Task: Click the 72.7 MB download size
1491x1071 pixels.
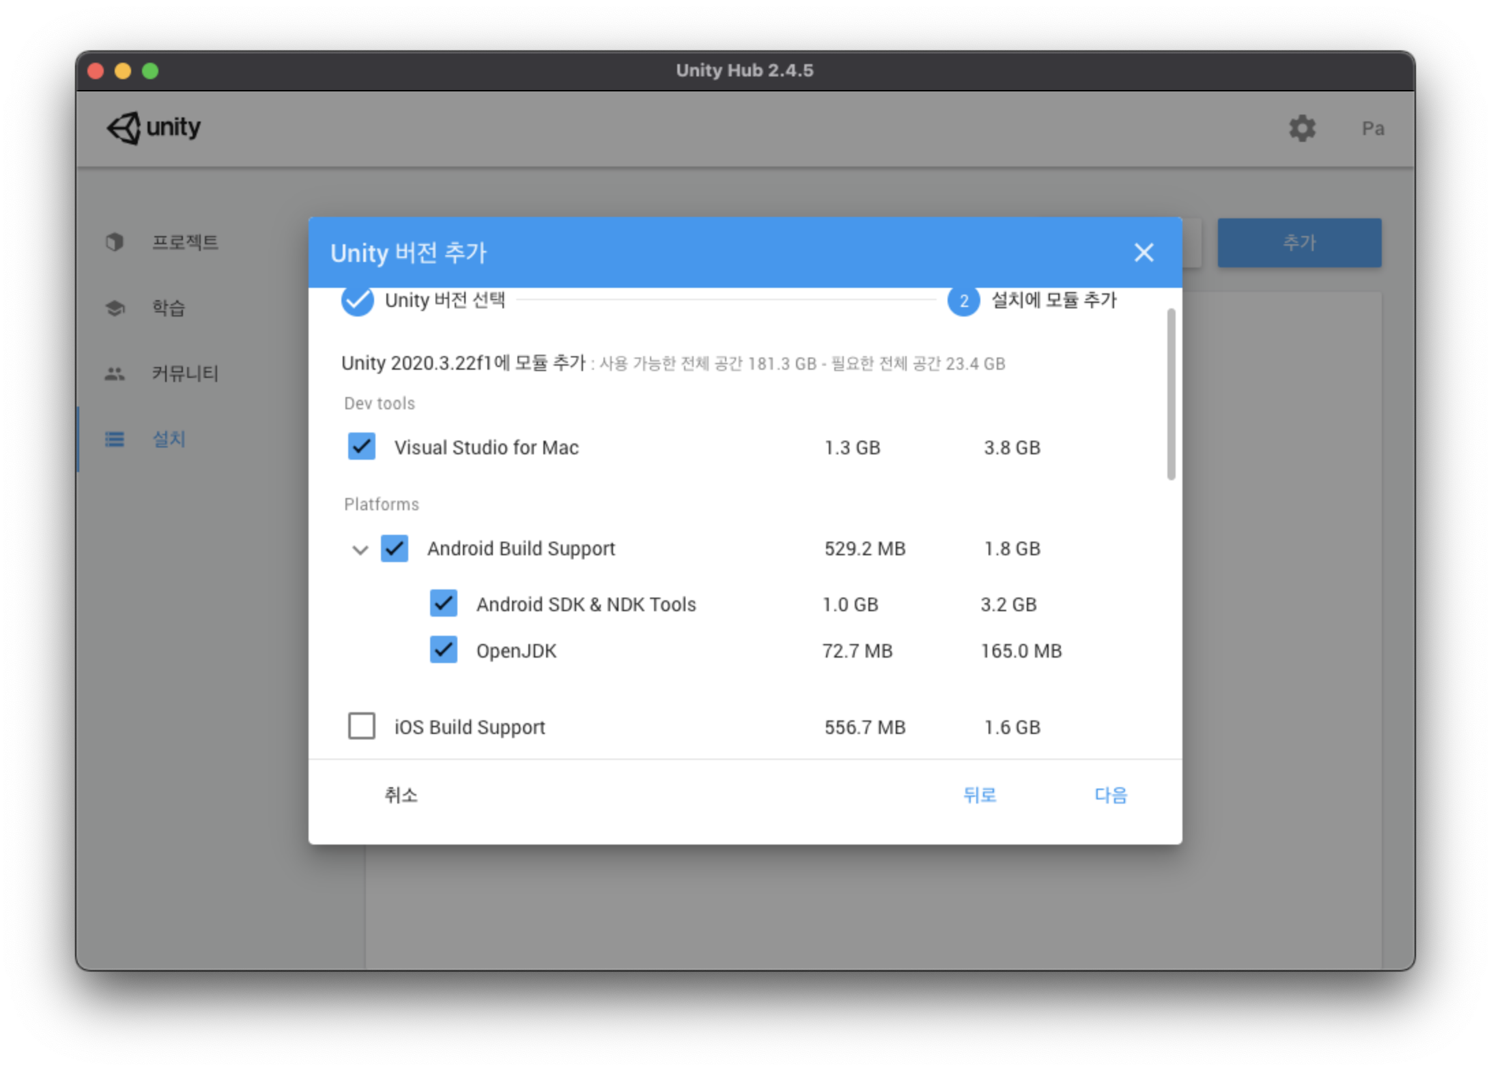Action: click(857, 651)
